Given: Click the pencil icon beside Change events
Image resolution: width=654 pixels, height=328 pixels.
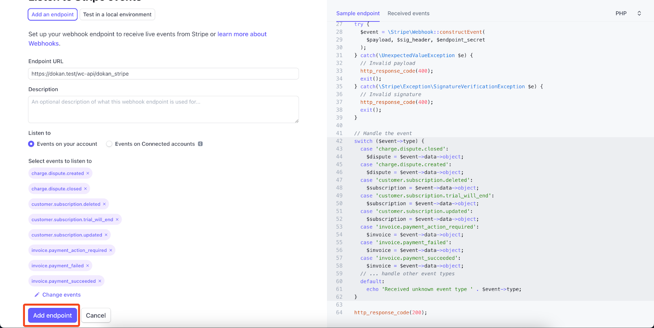Looking at the screenshot, I should tap(37, 295).
